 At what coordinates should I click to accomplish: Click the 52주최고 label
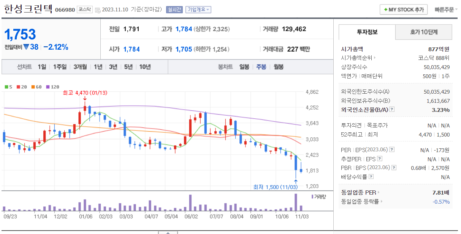351,135
